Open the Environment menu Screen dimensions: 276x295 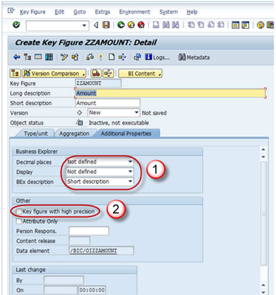tap(134, 12)
